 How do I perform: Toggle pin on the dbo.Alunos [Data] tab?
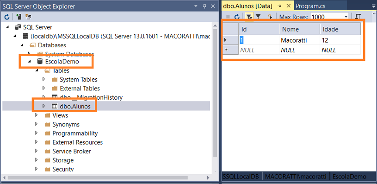[279, 6]
